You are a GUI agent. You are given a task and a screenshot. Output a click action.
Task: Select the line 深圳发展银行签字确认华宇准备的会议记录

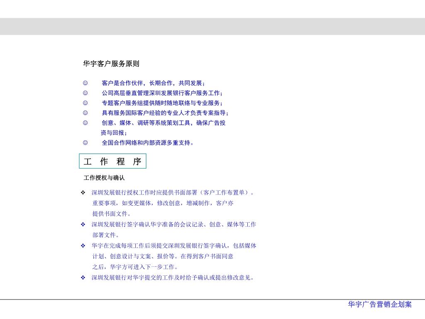174,224
